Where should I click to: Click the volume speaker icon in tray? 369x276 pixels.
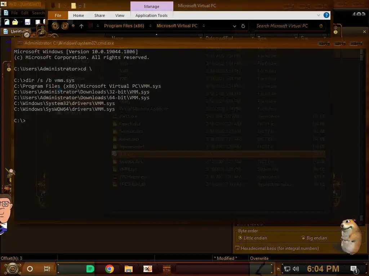click(x=295, y=269)
